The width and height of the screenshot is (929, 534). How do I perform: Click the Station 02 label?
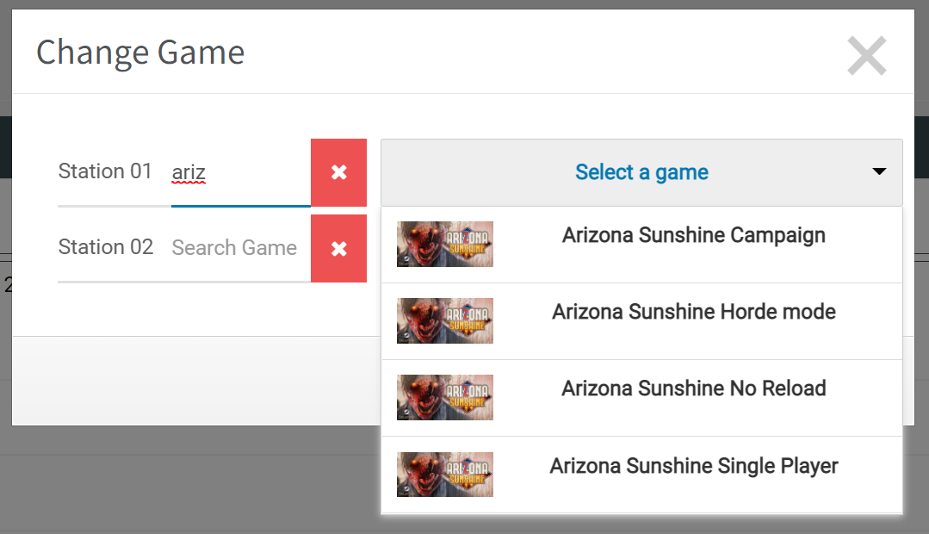[105, 246]
